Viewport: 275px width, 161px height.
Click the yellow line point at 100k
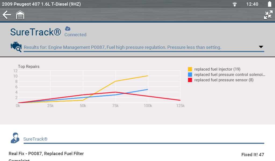(x=148, y=76)
